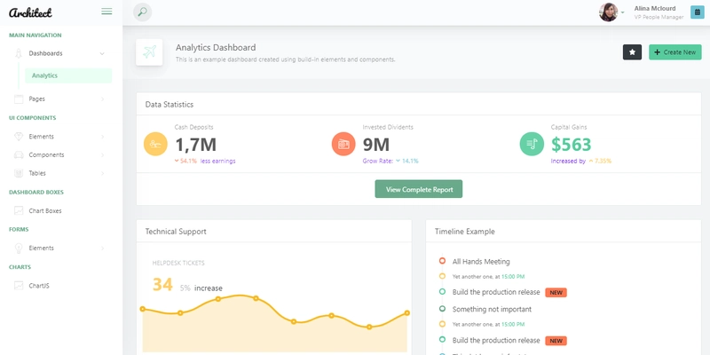
Task: Collapse the Dashboards menu chevron
Action: tap(102, 53)
